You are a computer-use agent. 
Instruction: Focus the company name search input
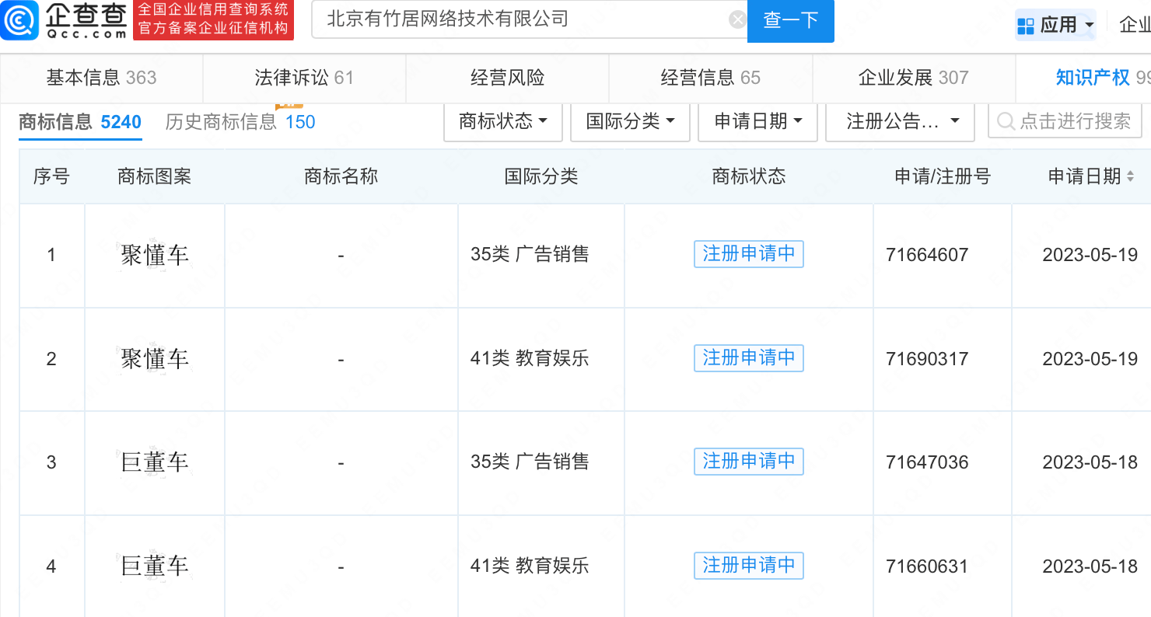(521, 19)
